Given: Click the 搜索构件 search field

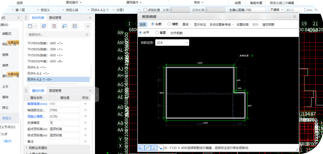Looking at the screenshot, I should click(x=58, y=34).
